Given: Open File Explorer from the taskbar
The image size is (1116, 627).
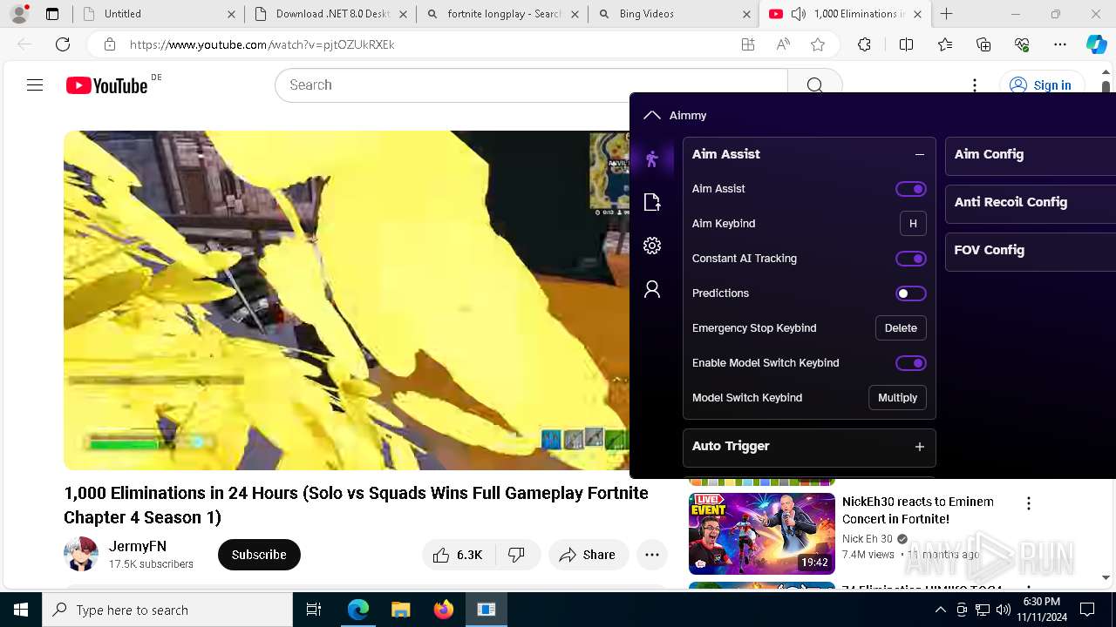Looking at the screenshot, I should click(x=400, y=610).
